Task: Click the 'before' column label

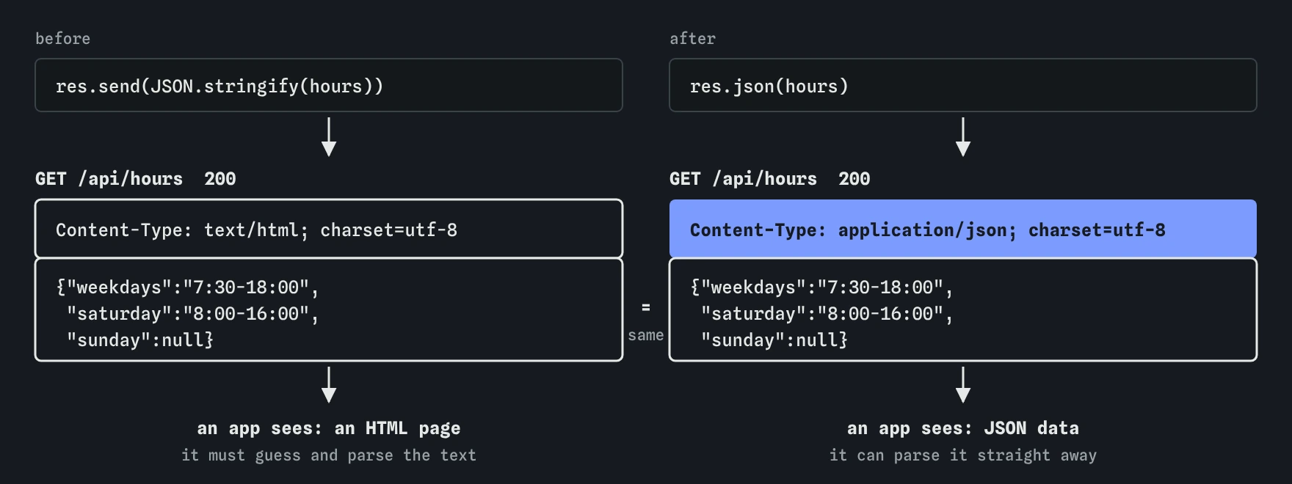Action: pos(63,39)
